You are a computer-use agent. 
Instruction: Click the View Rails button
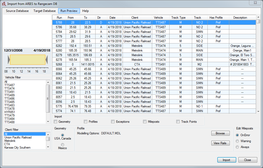220,143
